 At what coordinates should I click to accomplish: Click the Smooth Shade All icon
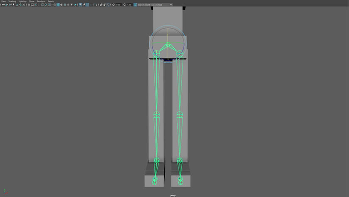[58, 5]
